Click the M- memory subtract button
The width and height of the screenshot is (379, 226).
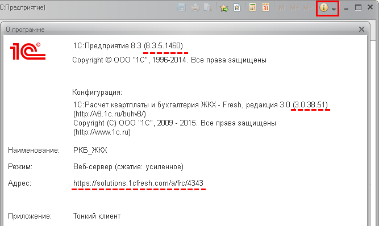point(308,8)
